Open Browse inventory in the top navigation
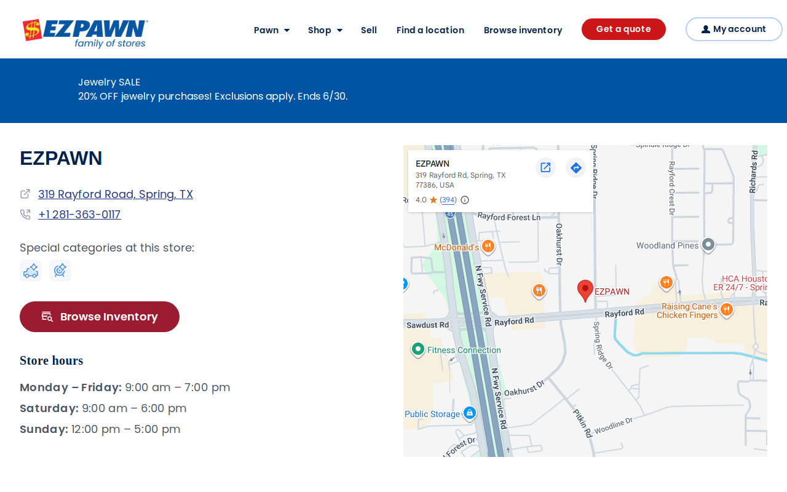 tap(523, 30)
